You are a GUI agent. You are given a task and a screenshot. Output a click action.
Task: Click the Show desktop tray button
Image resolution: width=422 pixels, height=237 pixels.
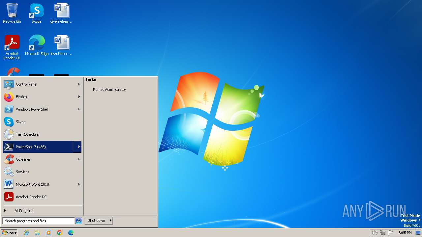coord(418,233)
